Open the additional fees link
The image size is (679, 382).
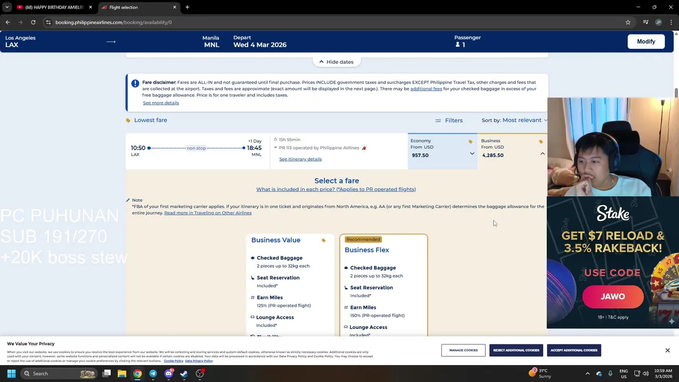(426, 89)
